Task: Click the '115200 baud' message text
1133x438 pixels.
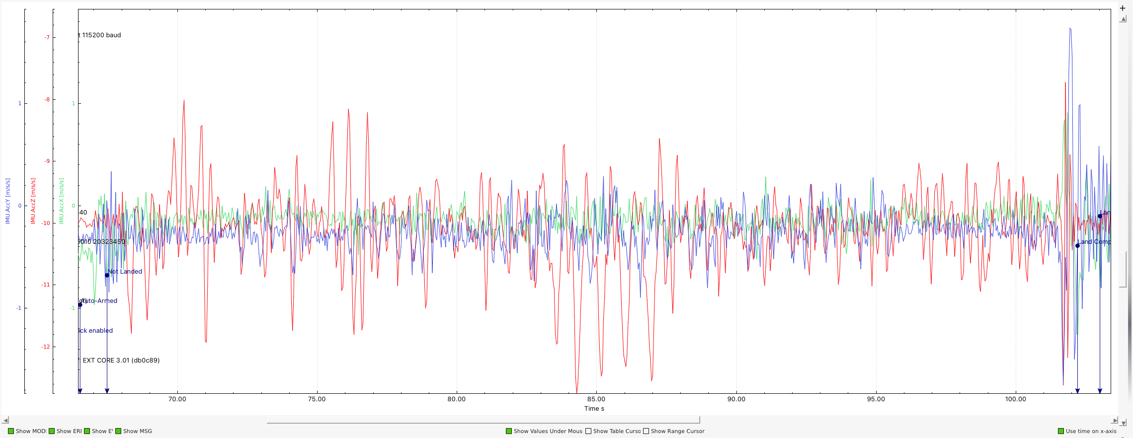Action: click(x=101, y=35)
